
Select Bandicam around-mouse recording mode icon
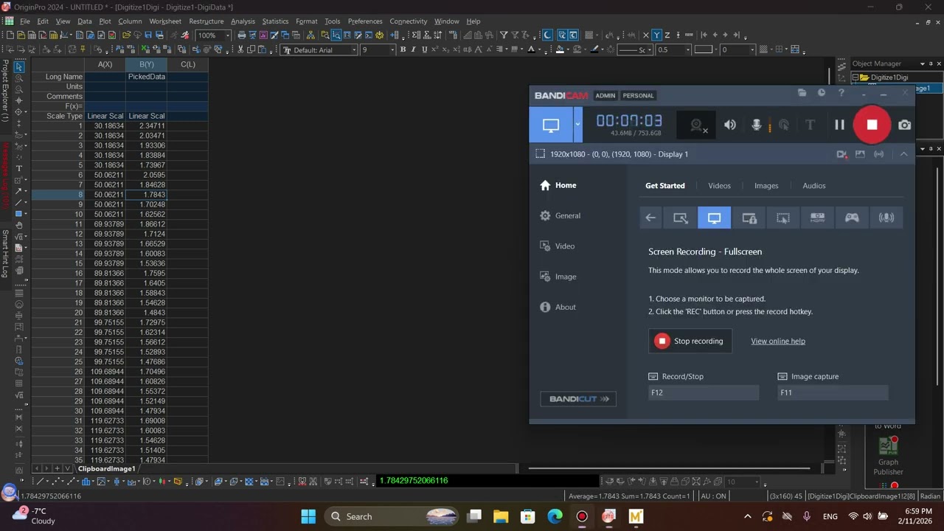point(783,218)
